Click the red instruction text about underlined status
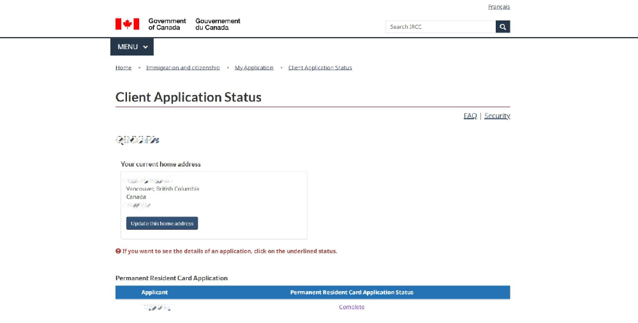The image size is (638, 323). (230, 252)
